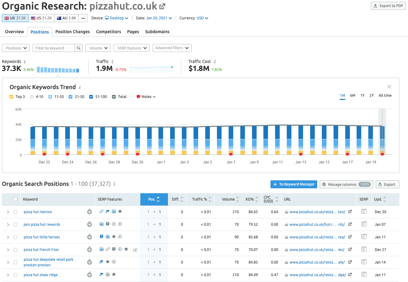Click the Export to PDF button
408x282 pixels.
[x=388, y=6]
